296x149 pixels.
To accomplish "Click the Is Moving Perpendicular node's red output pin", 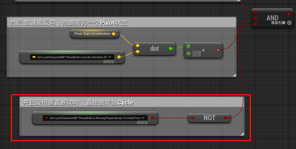I will [152, 118].
